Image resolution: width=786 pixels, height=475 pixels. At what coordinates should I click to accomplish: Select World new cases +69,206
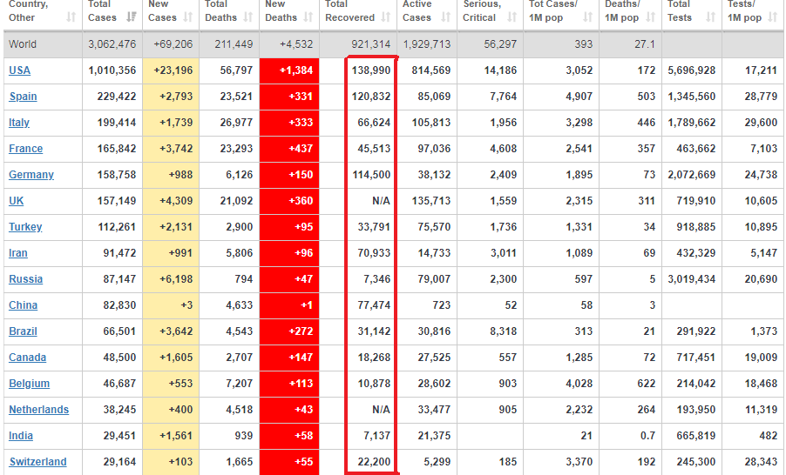click(x=173, y=44)
